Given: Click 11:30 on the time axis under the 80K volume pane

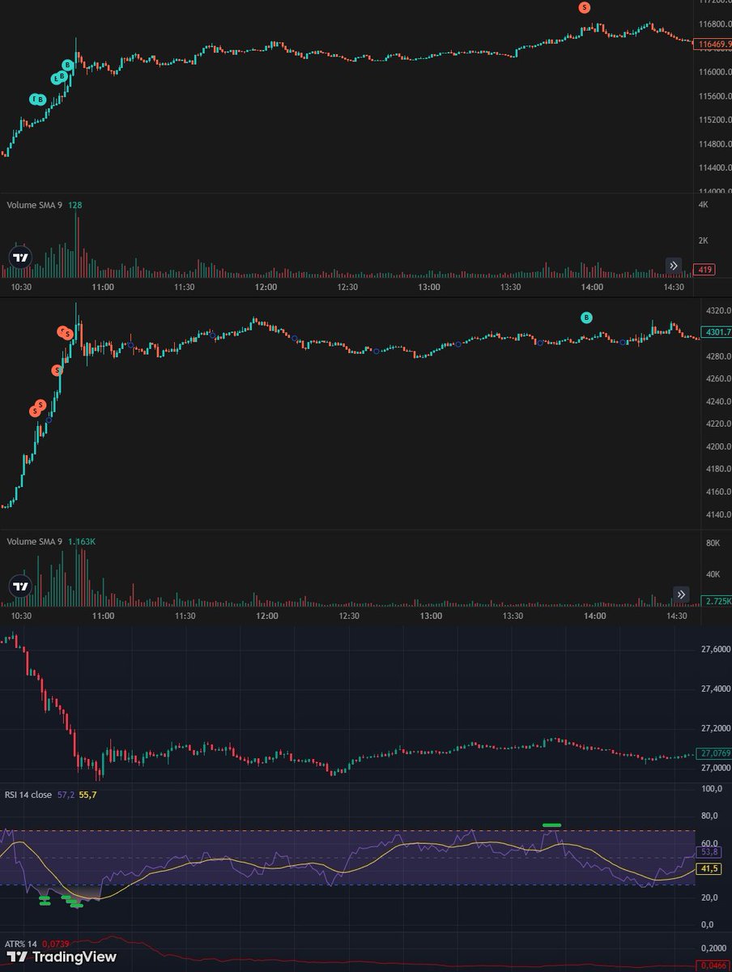Looking at the screenshot, I should coord(185,616).
